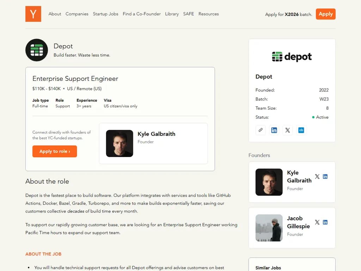Open the Startup Jobs section
This screenshot has width=361, height=271.
coord(105,14)
